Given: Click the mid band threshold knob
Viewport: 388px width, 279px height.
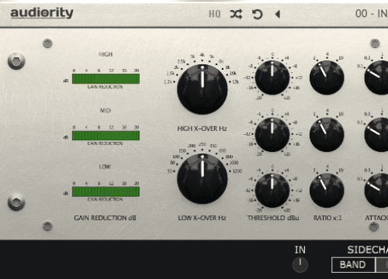Looking at the screenshot, I should tap(272, 134).
